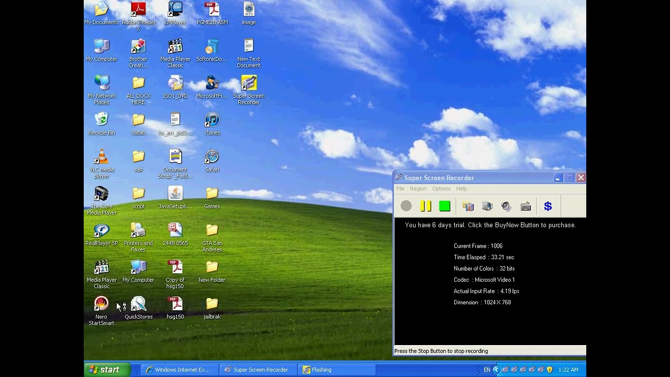
Task: Select the hs_err_pid text file icon
Action: click(175, 124)
